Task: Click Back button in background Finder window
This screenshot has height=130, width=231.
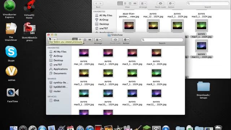Action: 96,3
